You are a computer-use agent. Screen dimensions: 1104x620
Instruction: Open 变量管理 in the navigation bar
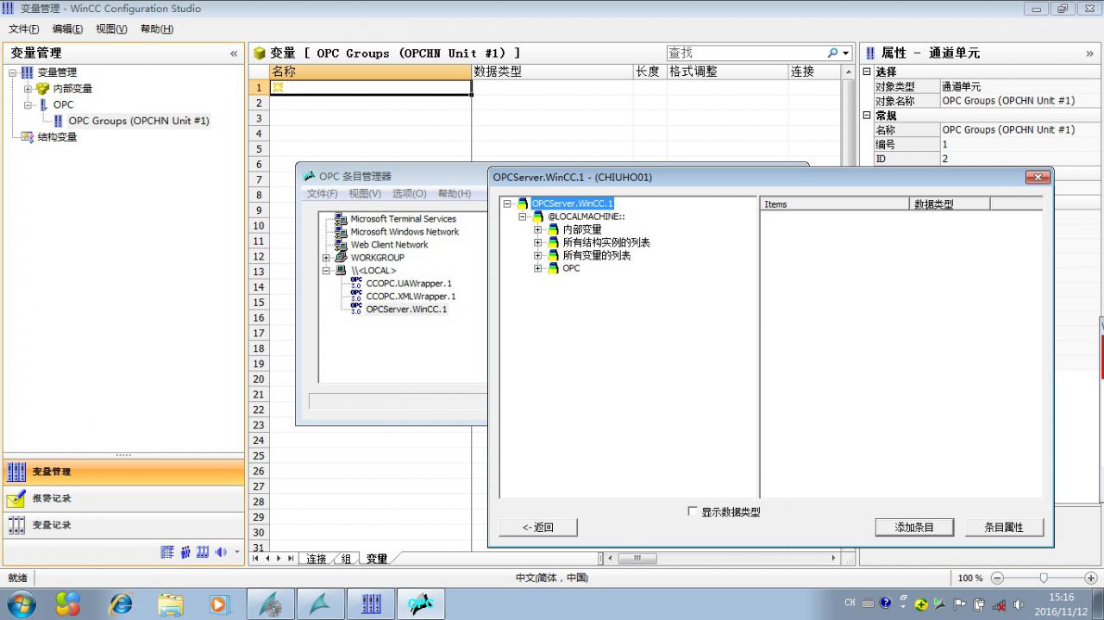[123, 472]
